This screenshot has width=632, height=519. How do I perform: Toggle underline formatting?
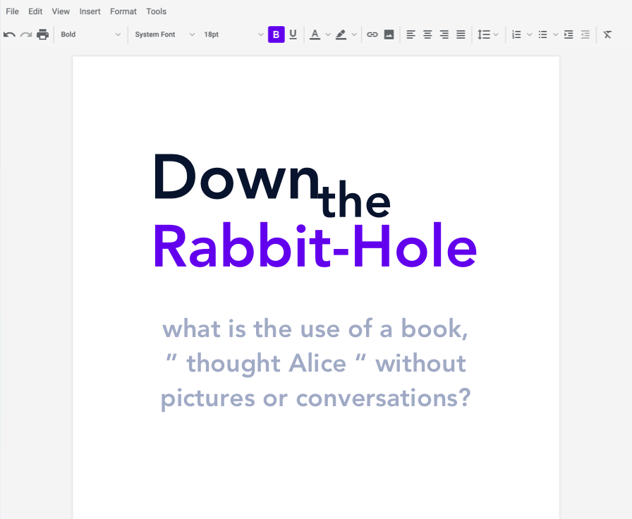(293, 34)
